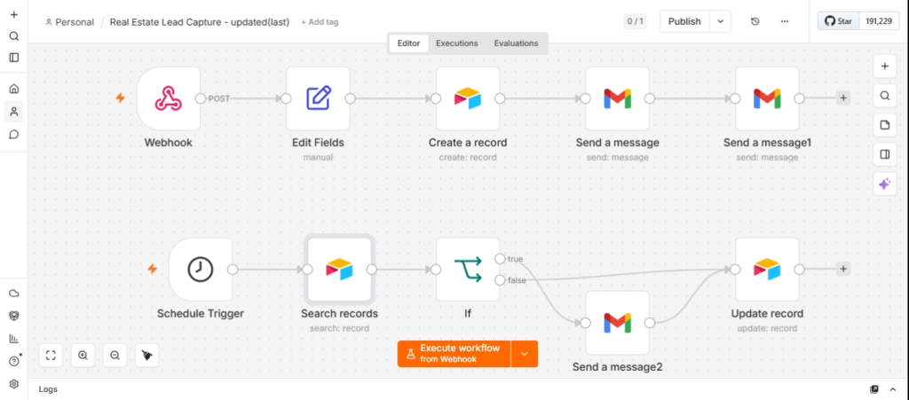Toggle the right side panel layout button

[x=885, y=154]
